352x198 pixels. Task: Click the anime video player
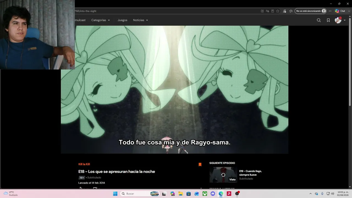pyautogui.click(x=174, y=90)
